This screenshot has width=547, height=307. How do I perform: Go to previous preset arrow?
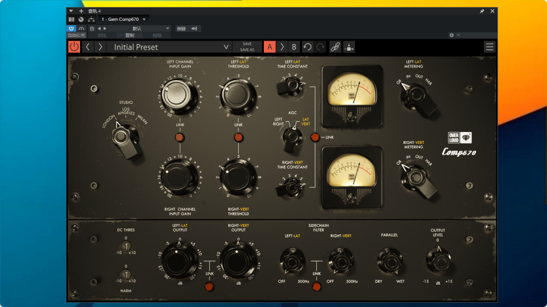pos(88,47)
